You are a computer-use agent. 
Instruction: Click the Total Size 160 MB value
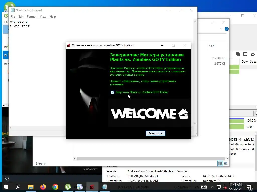pos(143,176)
